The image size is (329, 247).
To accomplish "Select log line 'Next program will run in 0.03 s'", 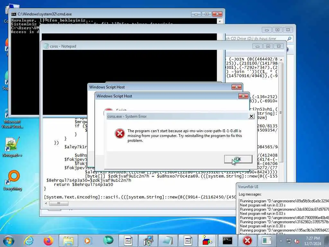I will pyautogui.click(x=263, y=214).
